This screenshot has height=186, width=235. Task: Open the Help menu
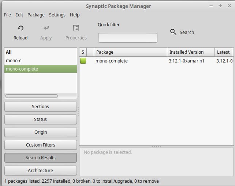tap(75, 15)
